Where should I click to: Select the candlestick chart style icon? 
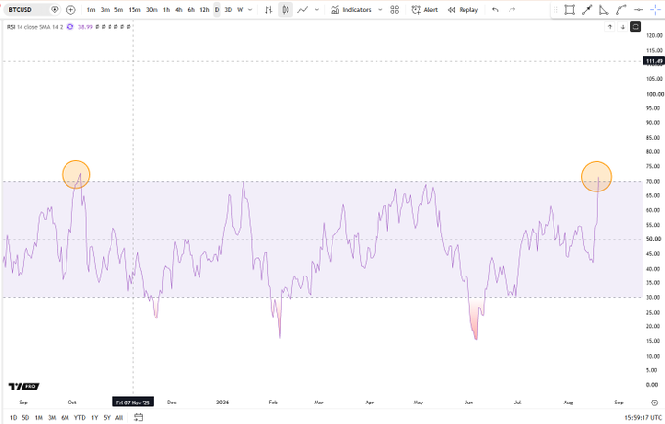(286, 10)
